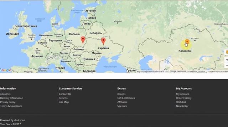Open the Privacy Policy link

[8, 102]
